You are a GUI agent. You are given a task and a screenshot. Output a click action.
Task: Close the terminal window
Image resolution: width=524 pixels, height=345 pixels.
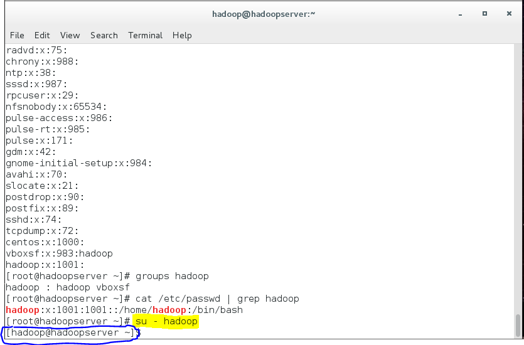click(509, 14)
